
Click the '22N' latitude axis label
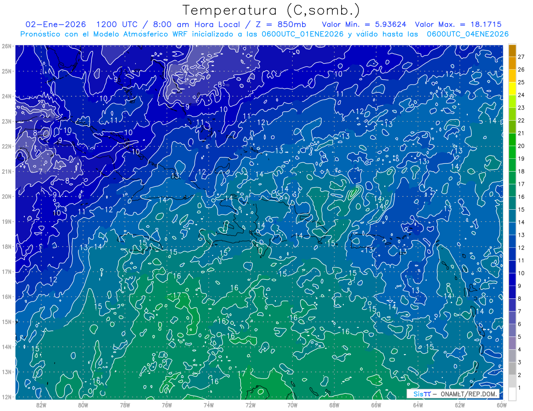[6, 146]
